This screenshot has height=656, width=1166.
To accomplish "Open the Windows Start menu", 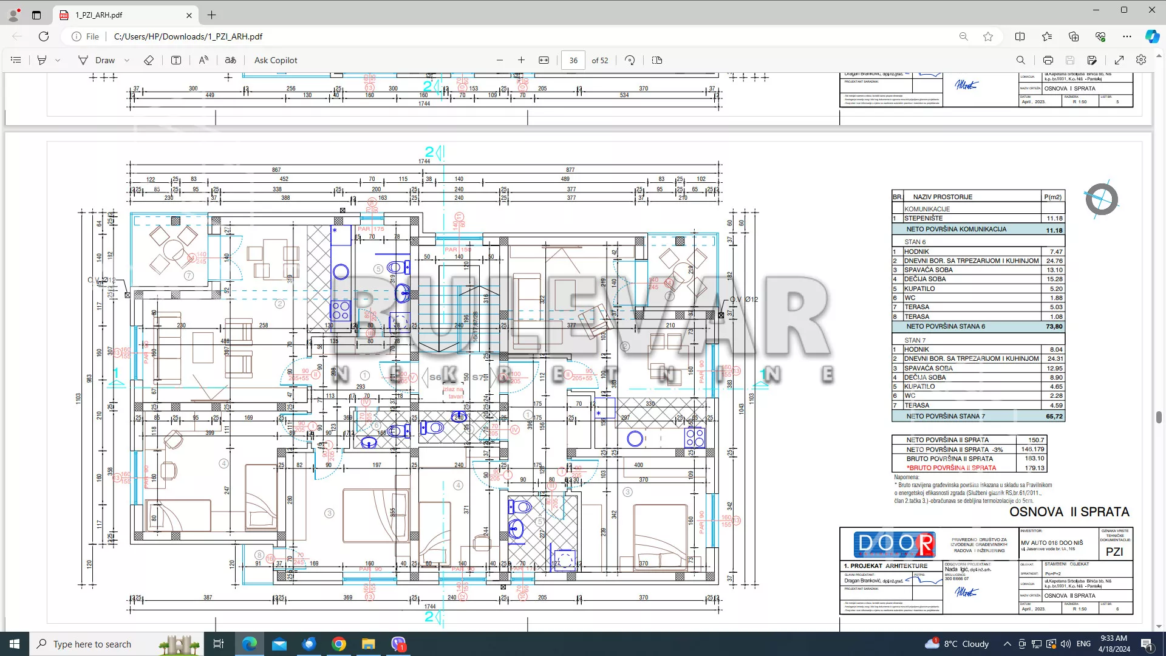I will 15,644.
